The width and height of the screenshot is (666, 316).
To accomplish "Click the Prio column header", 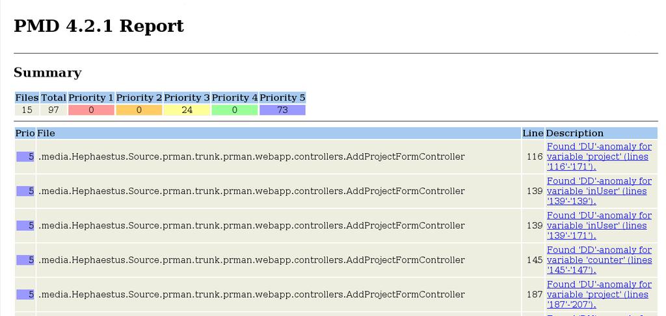I will (25, 133).
